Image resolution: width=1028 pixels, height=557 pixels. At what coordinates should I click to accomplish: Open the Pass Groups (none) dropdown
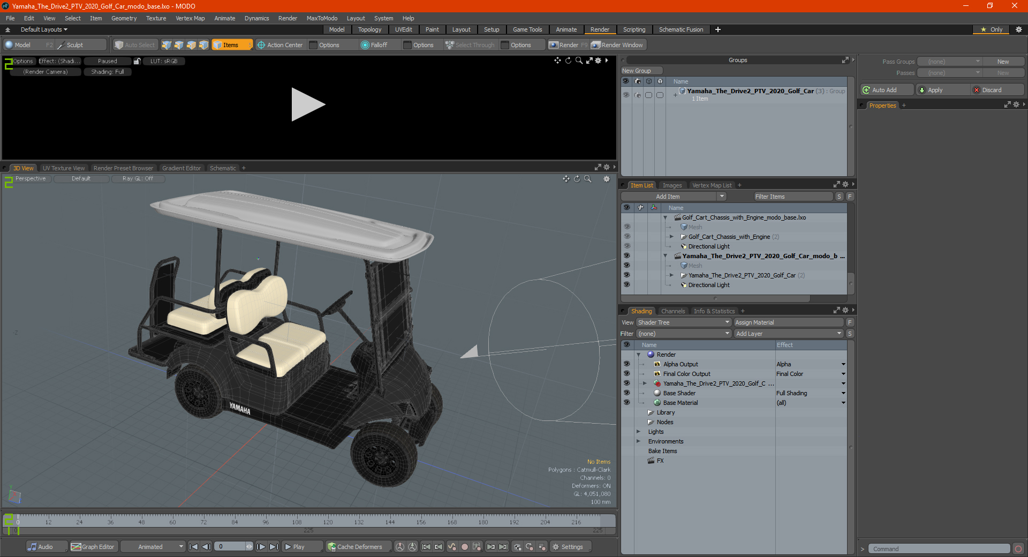(x=949, y=62)
